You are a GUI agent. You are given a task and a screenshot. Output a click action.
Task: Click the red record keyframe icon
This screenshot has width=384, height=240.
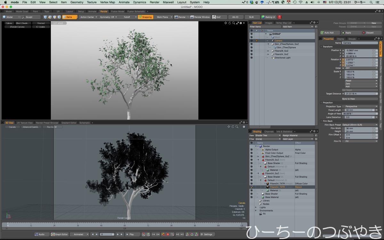168,234
